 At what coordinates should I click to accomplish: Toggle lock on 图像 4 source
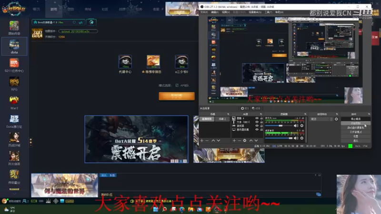pyautogui.click(x=261, y=118)
